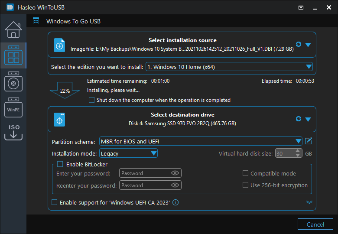Open the Windows 10 Home edition dropdown
This screenshot has width=338, height=234.
click(229, 67)
